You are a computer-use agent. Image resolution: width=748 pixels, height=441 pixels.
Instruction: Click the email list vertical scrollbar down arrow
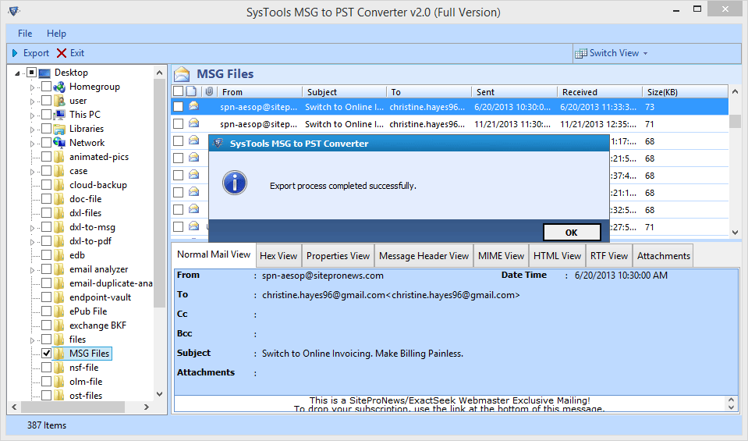pos(735,232)
